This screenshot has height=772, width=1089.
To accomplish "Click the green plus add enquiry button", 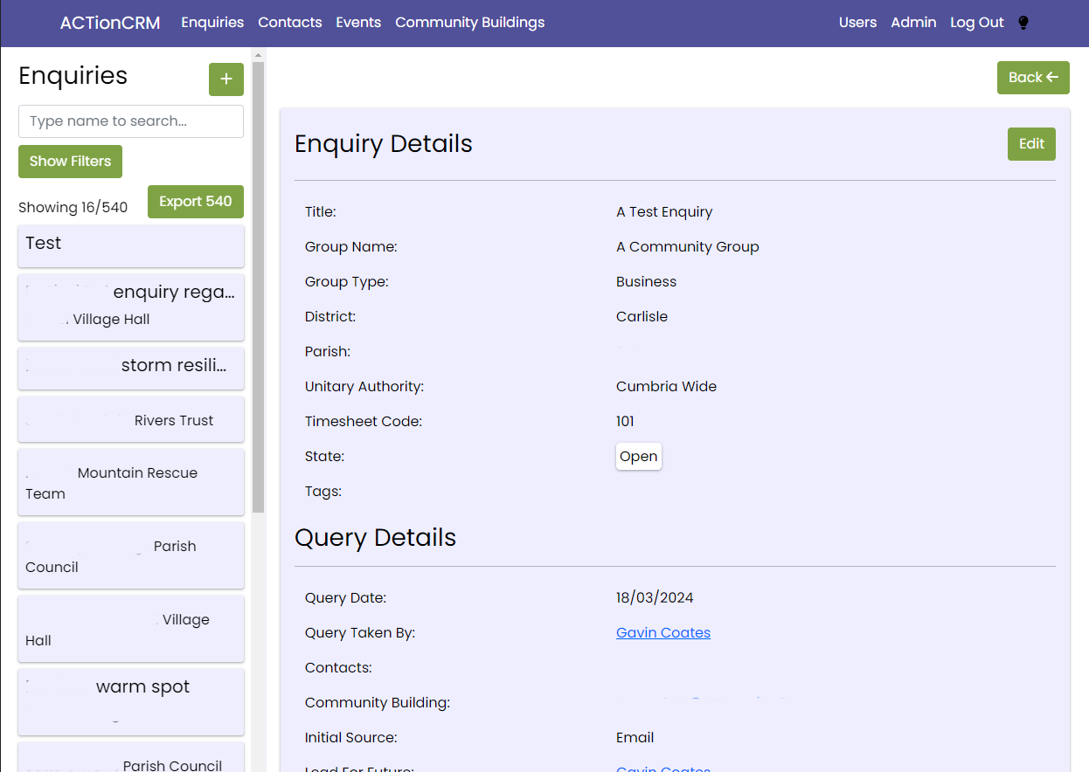I will (225, 79).
